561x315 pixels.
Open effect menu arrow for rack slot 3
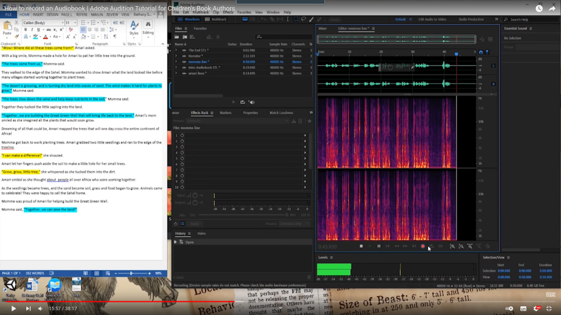pos(305,147)
